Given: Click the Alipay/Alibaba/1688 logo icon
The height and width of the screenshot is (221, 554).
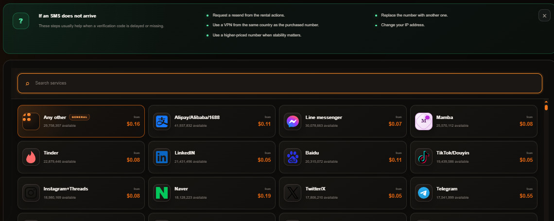Looking at the screenshot, I should point(162,121).
